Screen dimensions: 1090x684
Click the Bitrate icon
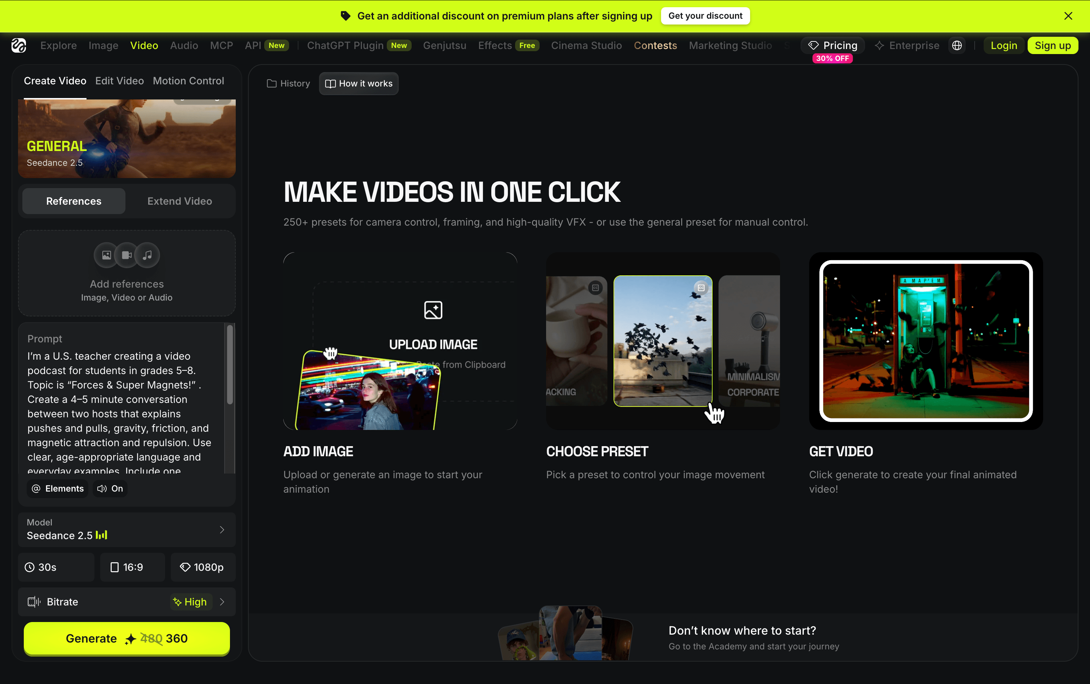point(34,602)
